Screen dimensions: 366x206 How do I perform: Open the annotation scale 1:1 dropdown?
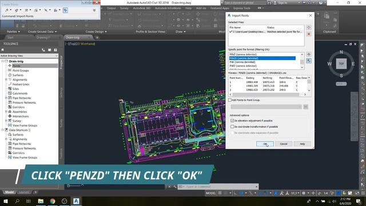tap(295, 193)
